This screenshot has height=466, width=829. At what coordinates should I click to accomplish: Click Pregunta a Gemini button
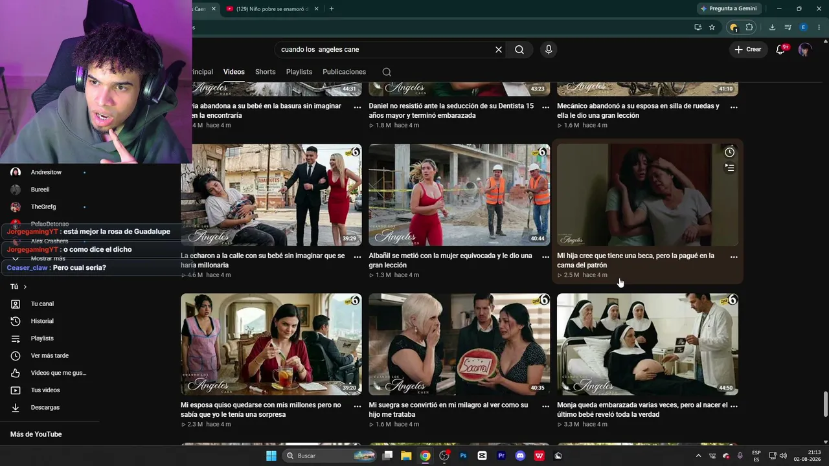[728, 8]
